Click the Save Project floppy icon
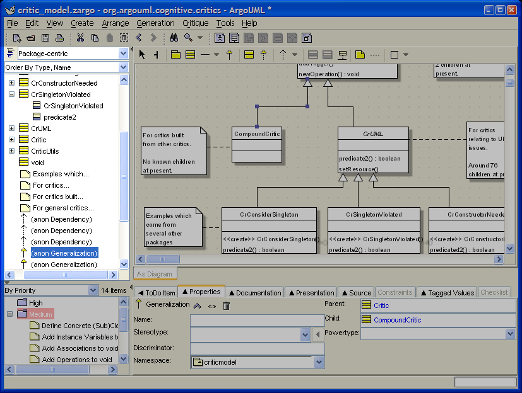Image resolution: width=522 pixels, height=393 pixels. (x=45, y=38)
